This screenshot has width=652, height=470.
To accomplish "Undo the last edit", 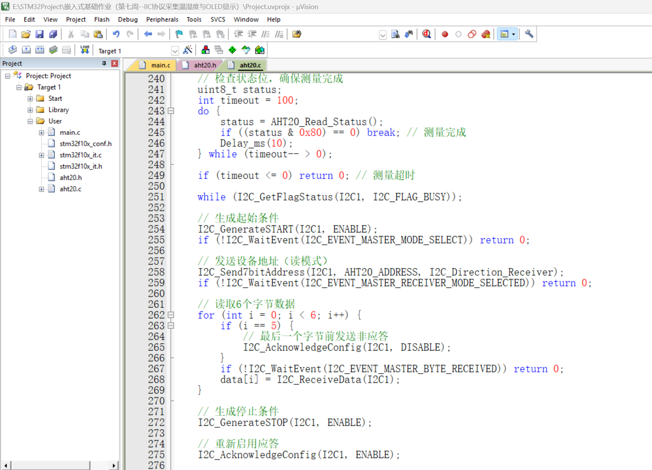I will point(116,34).
